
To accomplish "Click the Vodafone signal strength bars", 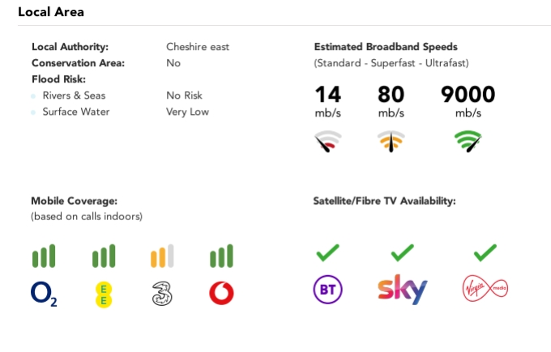I will (221, 257).
